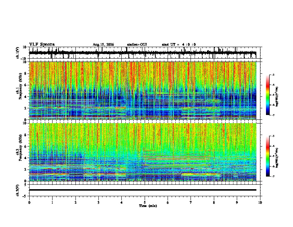Click the "VLF Spectra" plot title
293x227 pixels.
[x=42, y=44]
